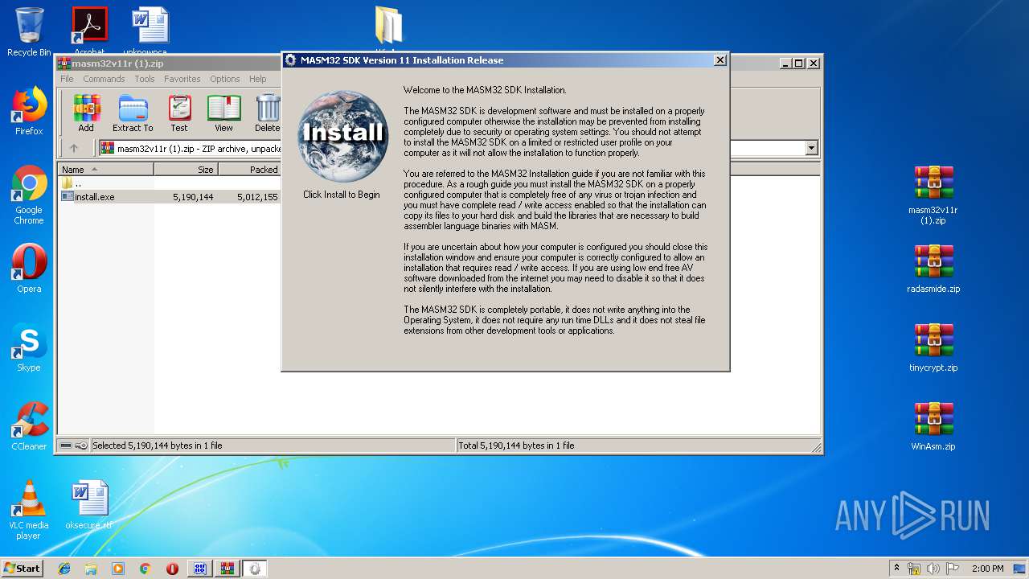1029x579 pixels.
Task: Click the '5,190,144' size value of install.exe
Action: [x=193, y=196]
